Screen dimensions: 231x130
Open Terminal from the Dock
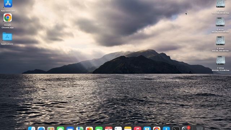(176, 129)
